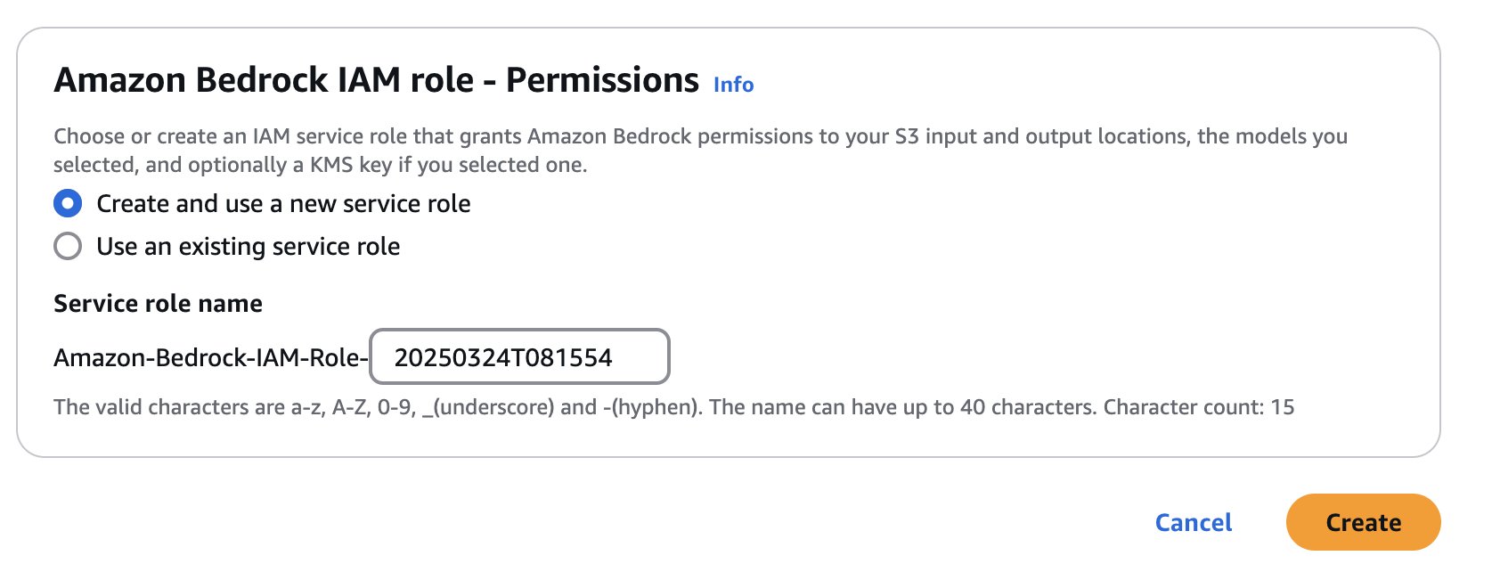1500x572 pixels.
Task: Place cursor on the 20250324T081554 value text
Action: (503, 357)
